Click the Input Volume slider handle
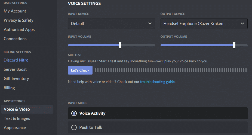This screenshot has width=252, height=135. click(120, 45)
